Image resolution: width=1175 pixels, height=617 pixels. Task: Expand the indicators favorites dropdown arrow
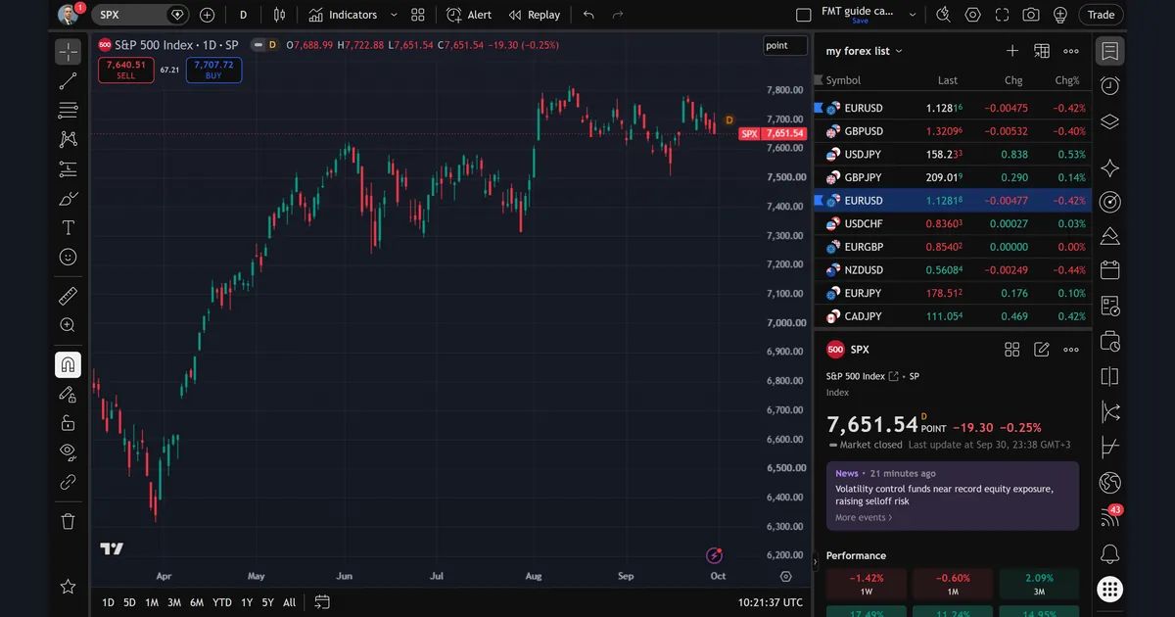(394, 15)
